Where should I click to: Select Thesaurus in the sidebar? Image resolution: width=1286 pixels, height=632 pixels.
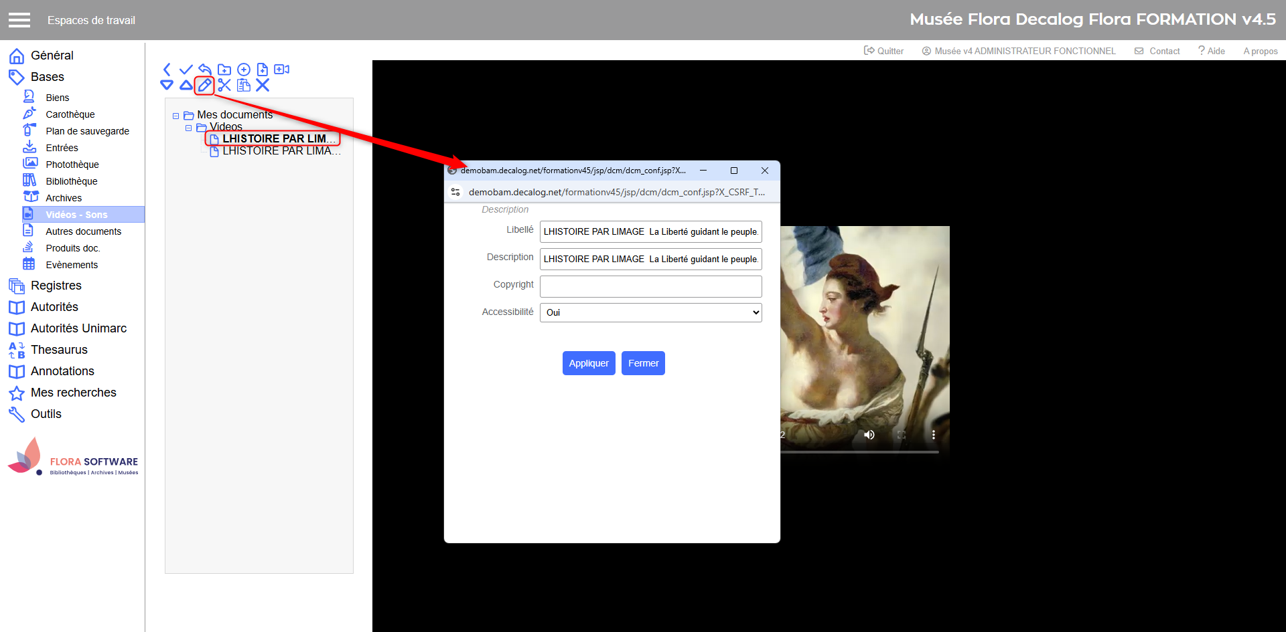click(x=59, y=350)
